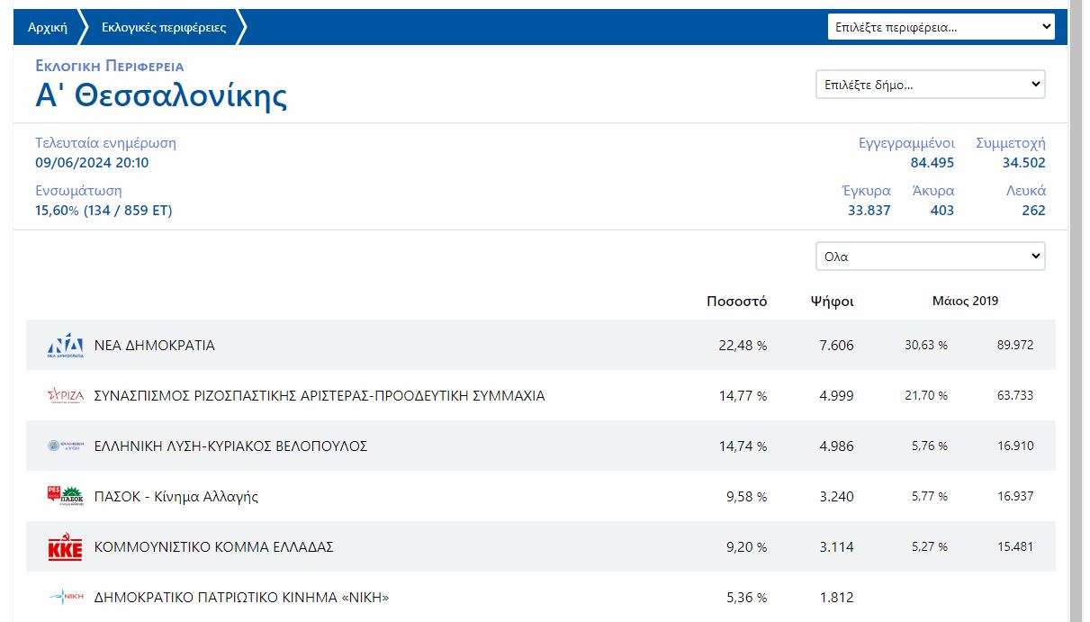Click the 09/06/2024 20:10 update timestamp
1090x622 pixels.
pyautogui.click(x=92, y=163)
